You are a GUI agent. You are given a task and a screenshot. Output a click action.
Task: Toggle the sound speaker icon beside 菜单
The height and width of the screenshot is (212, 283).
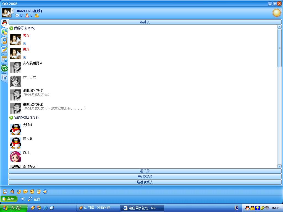[23, 199]
